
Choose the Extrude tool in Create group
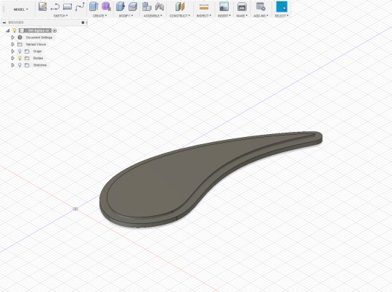click(94, 7)
